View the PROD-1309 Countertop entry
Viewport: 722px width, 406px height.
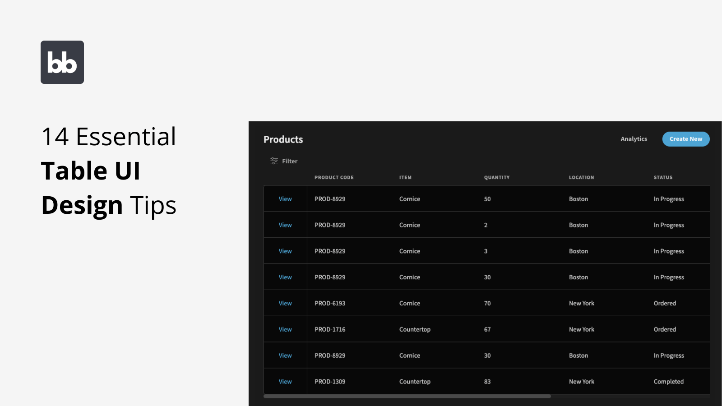[x=285, y=381]
